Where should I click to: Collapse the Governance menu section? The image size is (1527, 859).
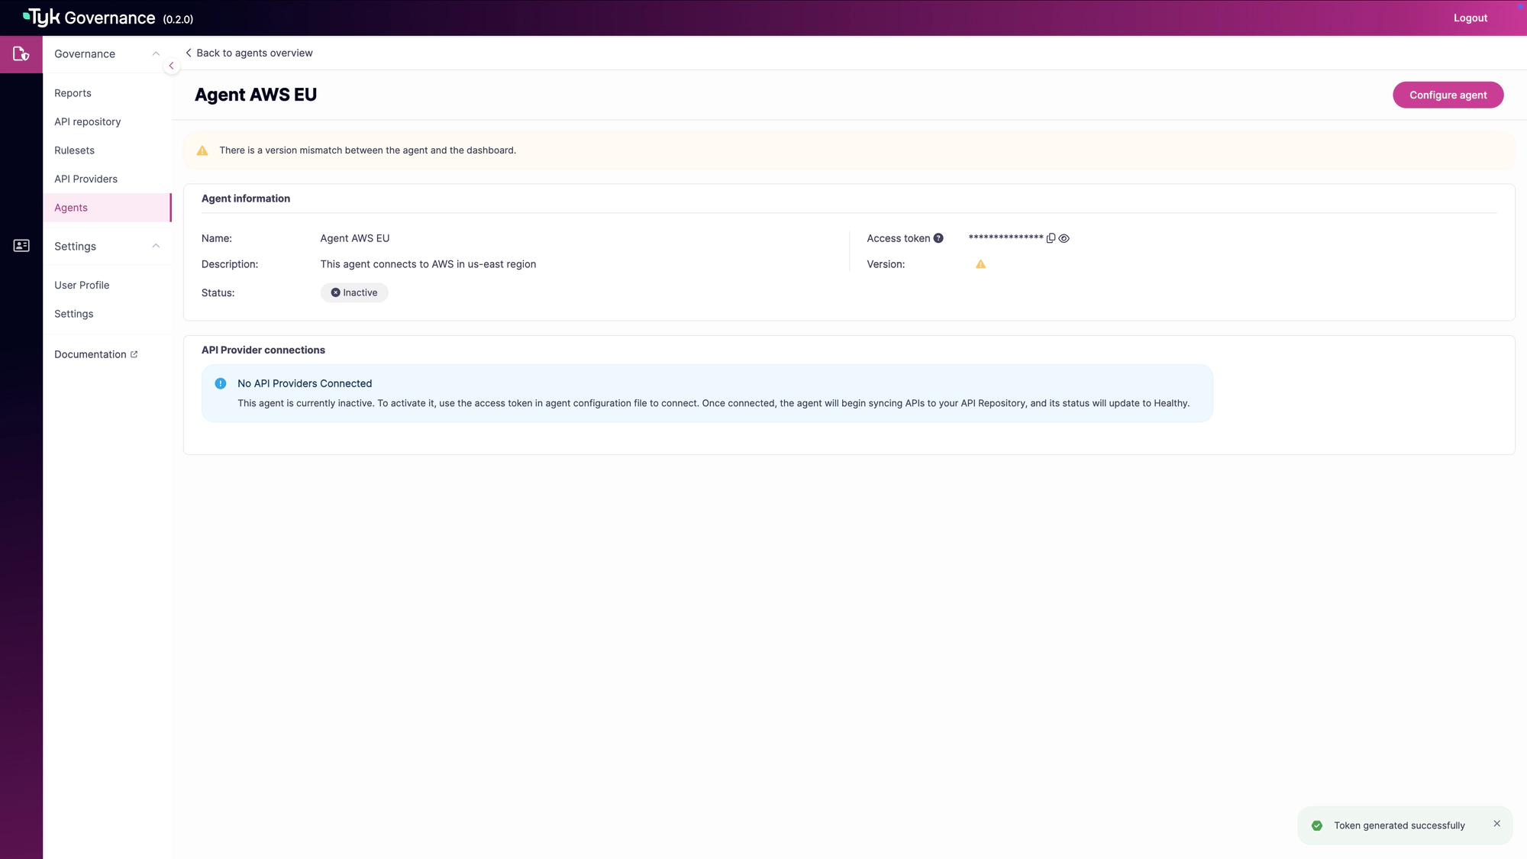coord(156,54)
